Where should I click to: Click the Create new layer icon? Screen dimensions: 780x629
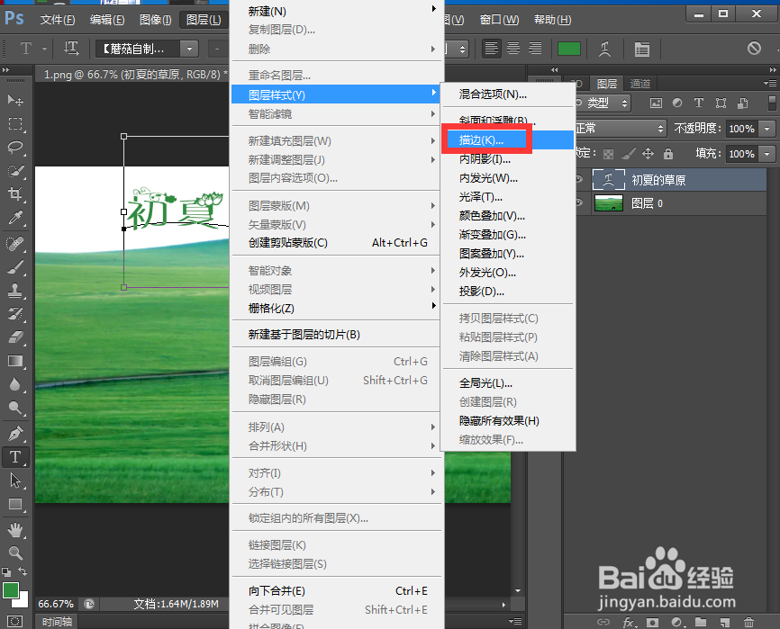tap(723, 622)
